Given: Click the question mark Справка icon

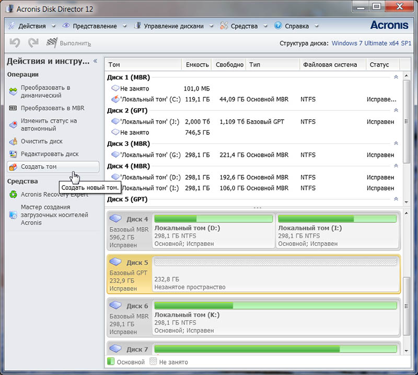Looking at the screenshot, I should pos(278,25).
